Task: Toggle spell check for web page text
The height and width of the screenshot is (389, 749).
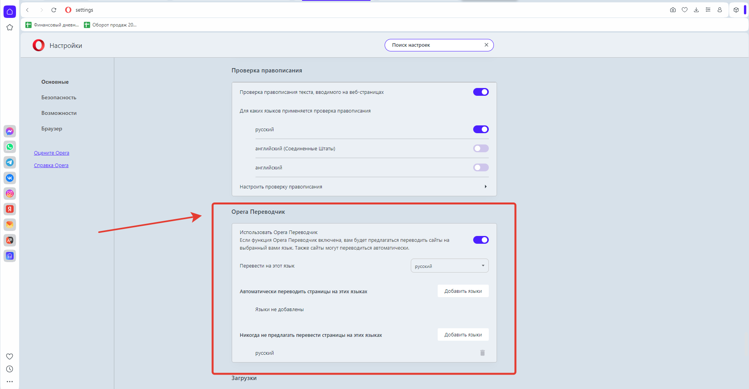Action: point(481,92)
